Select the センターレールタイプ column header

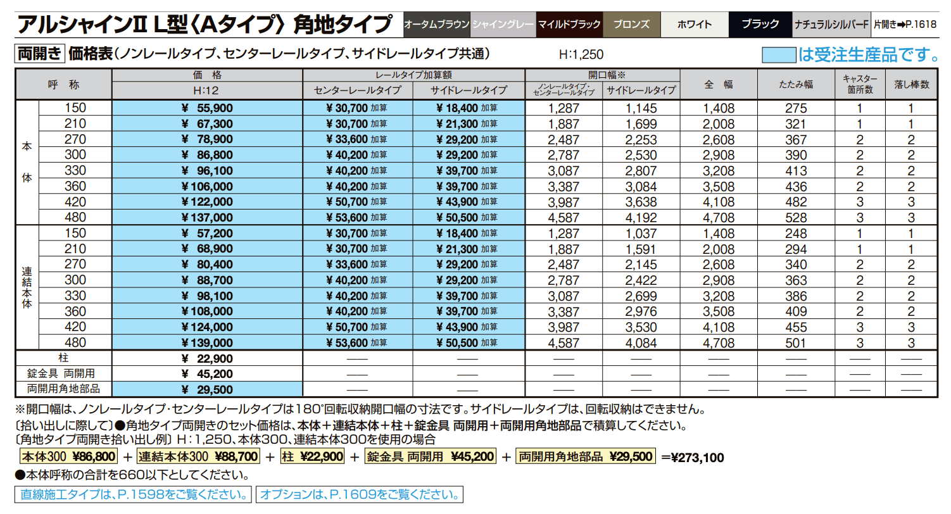(x=358, y=88)
